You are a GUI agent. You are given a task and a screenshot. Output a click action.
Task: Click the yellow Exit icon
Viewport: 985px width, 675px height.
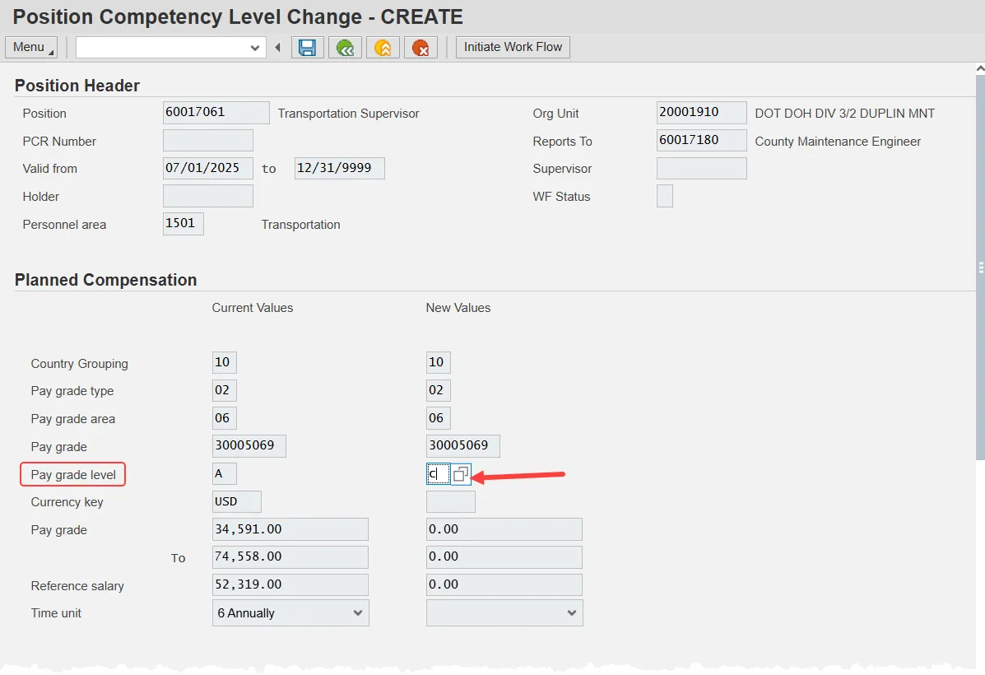tap(383, 48)
